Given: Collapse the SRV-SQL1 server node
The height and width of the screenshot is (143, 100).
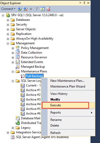Looking at the screenshot, I should pyautogui.click(x=3, y=16).
